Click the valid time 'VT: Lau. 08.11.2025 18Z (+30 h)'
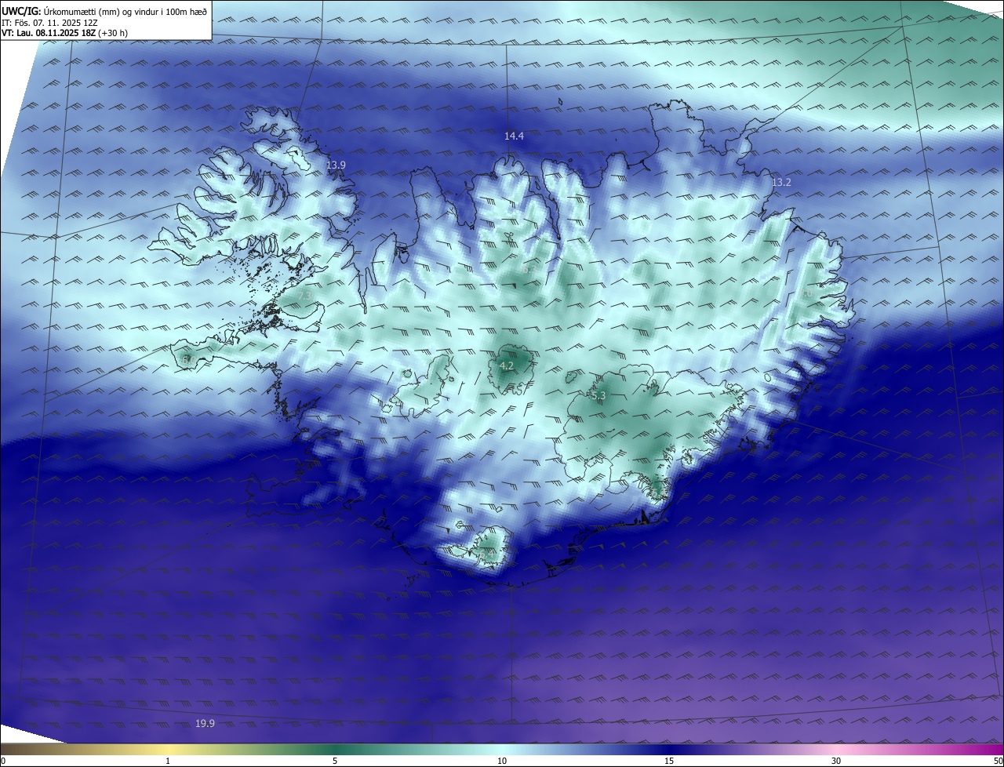The height and width of the screenshot is (767, 1004). [x=64, y=33]
